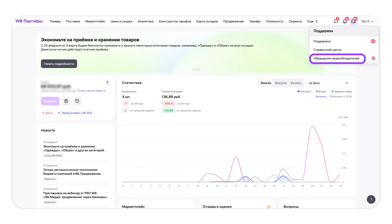The width and height of the screenshot is (392, 224).
Task: Click the WB Партнёры logo
Action: (x=29, y=21)
